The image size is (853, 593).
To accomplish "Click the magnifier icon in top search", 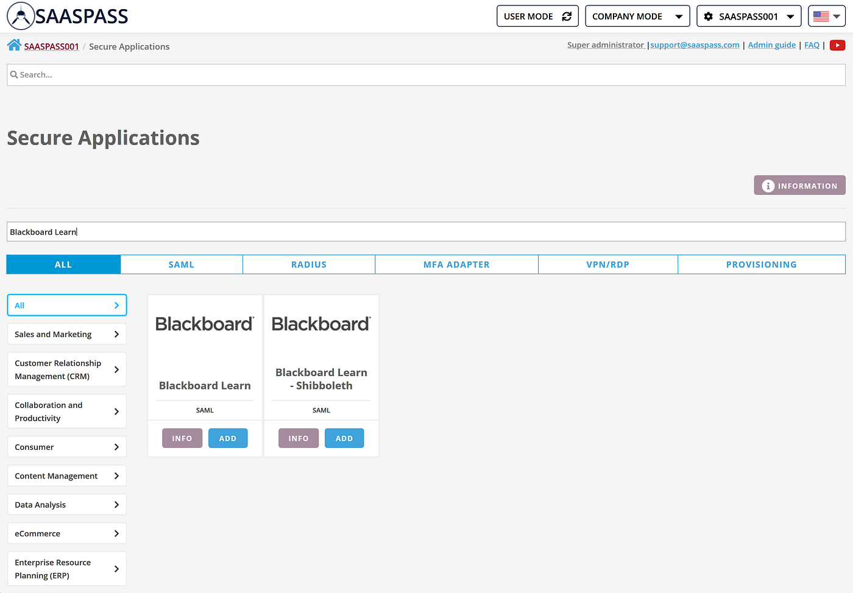I will click(x=14, y=75).
